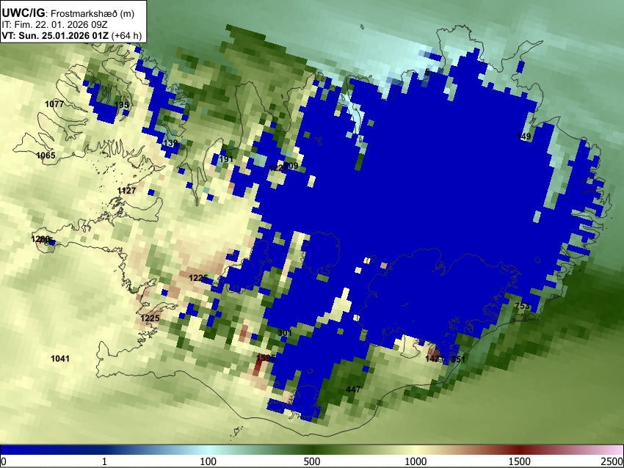Click the map value '351'
The height and width of the screenshot is (468, 624).
tap(457, 359)
